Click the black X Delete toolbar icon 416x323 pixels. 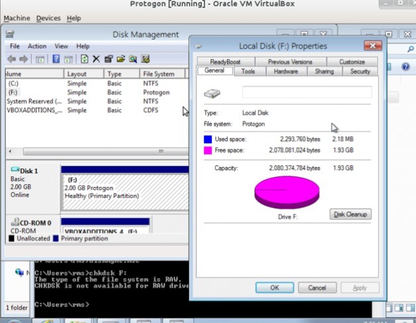[x=96, y=59]
